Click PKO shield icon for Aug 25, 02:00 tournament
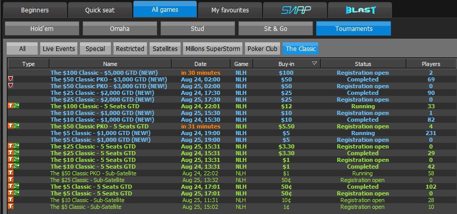Viewport: 457px width, 214px height. pyautogui.click(x=10, y=86)
